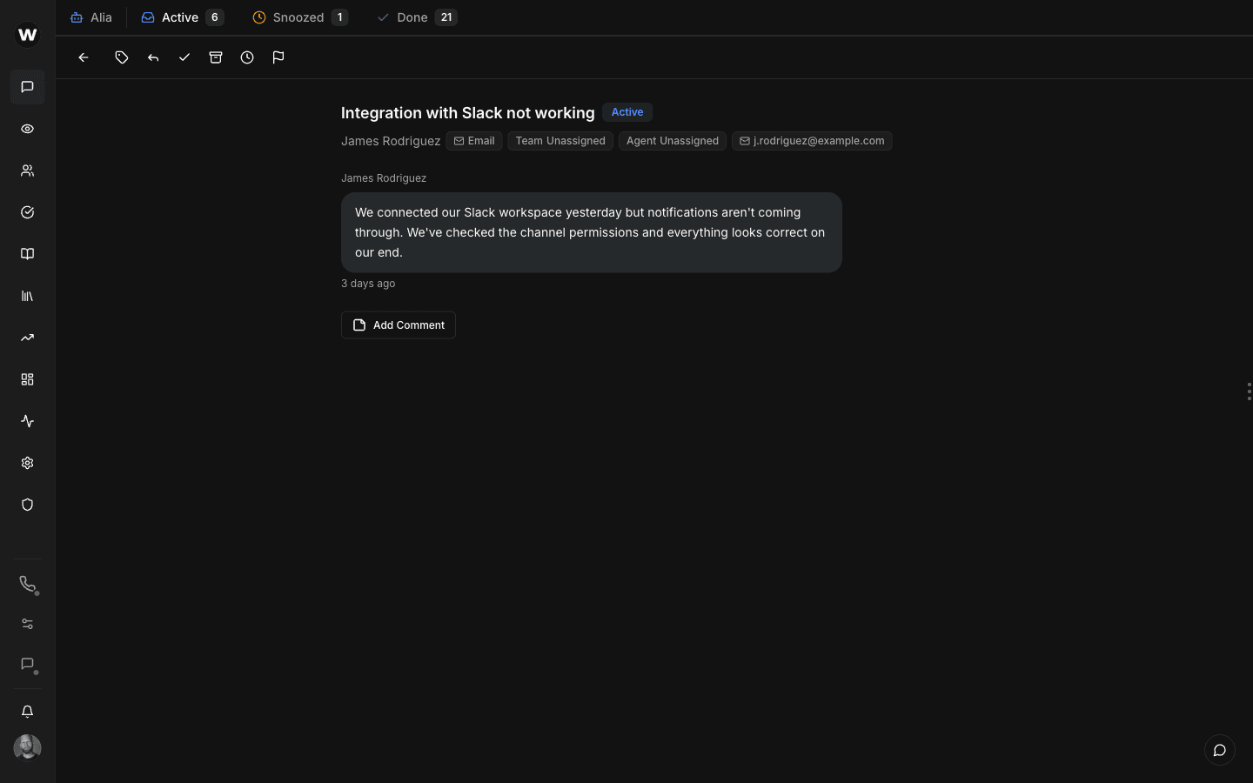Flag the conversation using the flag icon

point(278,57)
